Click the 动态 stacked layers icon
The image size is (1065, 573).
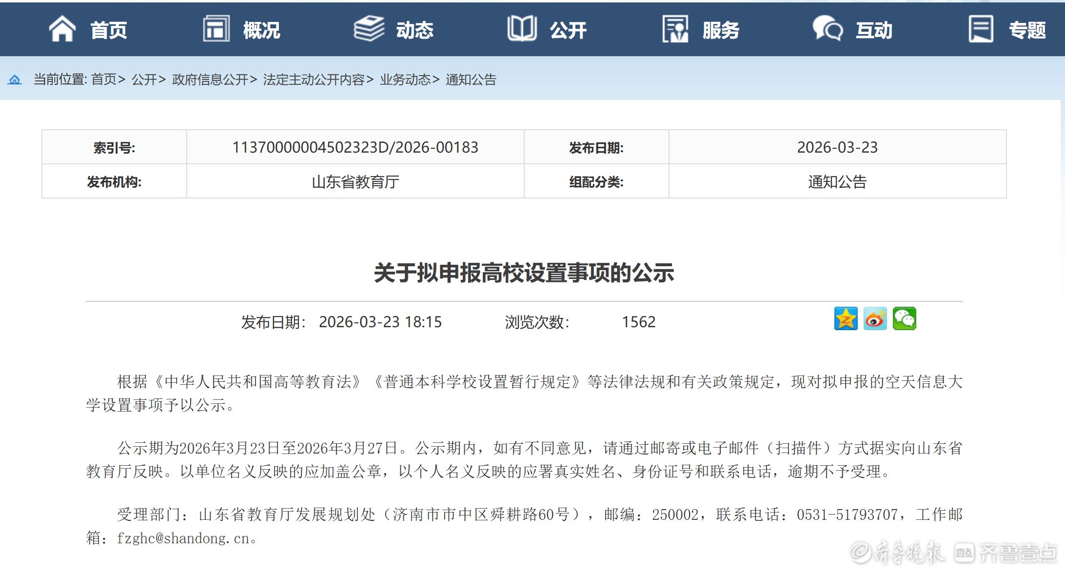coord(369,29)
